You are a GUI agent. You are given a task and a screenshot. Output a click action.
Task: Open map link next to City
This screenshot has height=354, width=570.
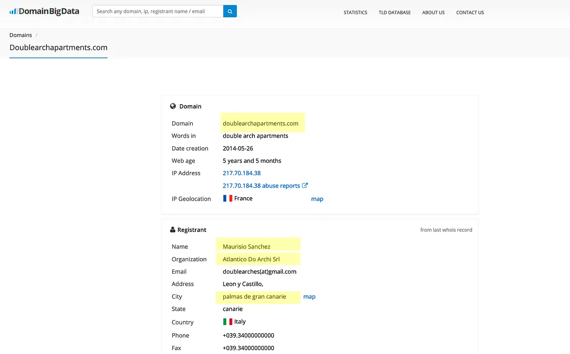309,296
